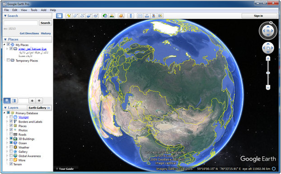Enable the Roads layer checkbox
The height and width of the screenshot is (174, 281).
tap(11, 134)
